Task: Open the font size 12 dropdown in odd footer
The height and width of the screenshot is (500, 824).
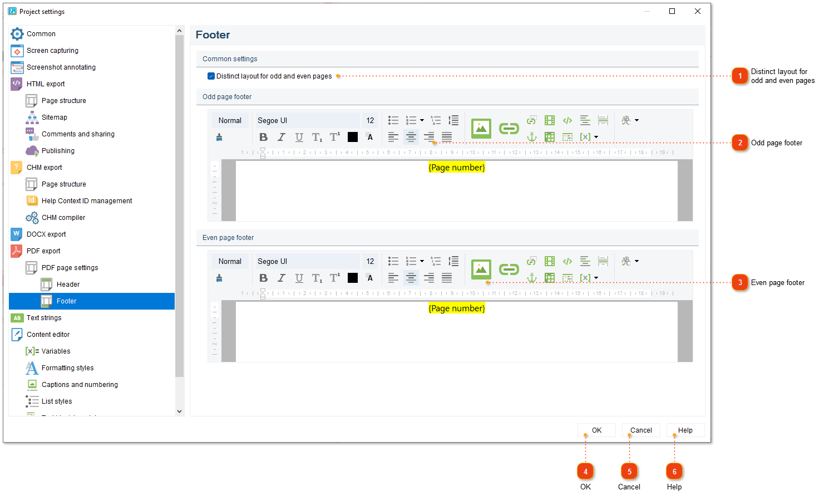Action: tap(371, 120)
